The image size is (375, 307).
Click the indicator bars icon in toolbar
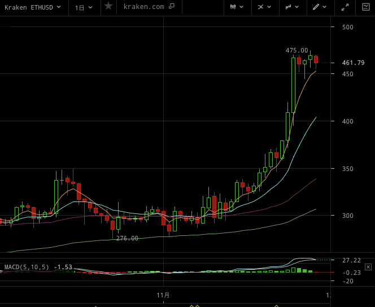tap(288, 7)
